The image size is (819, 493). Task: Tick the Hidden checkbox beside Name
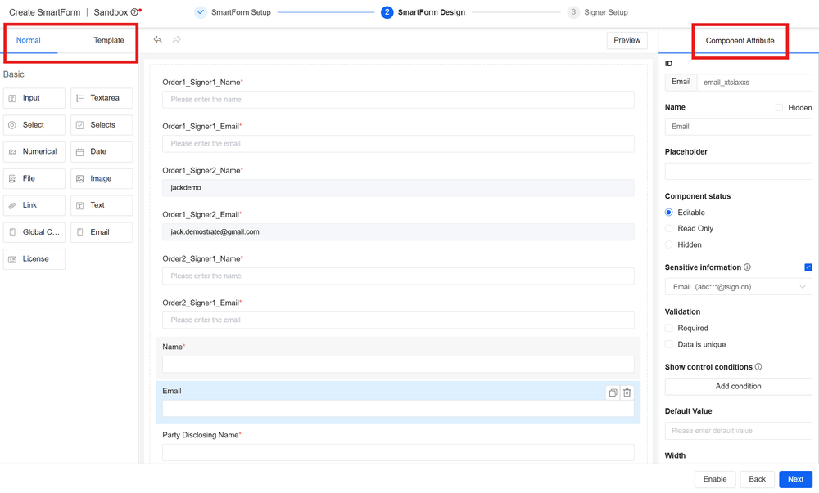[779, 107]
